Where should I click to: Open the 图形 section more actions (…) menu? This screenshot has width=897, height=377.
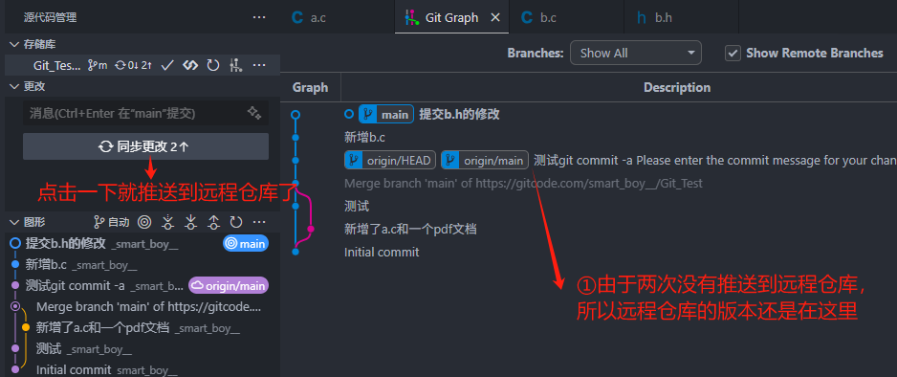[259, 222]
